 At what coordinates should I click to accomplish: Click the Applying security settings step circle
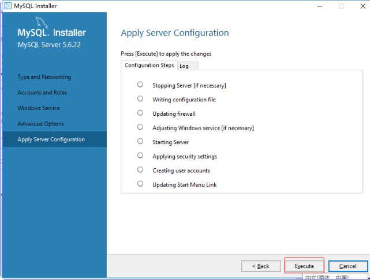point(140,155)
